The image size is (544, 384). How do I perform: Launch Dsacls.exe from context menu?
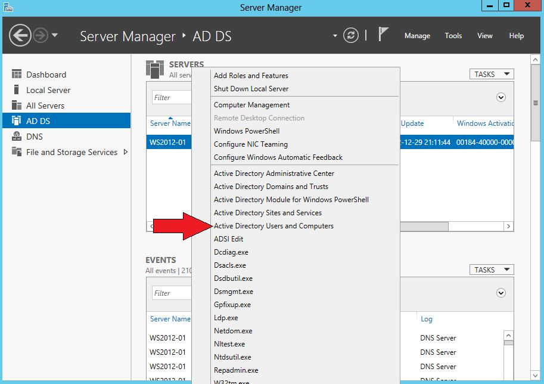(x=229, y=265)
